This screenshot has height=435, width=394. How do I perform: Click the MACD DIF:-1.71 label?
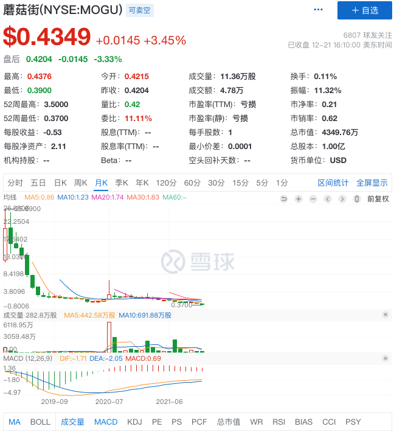click(73, 358)
